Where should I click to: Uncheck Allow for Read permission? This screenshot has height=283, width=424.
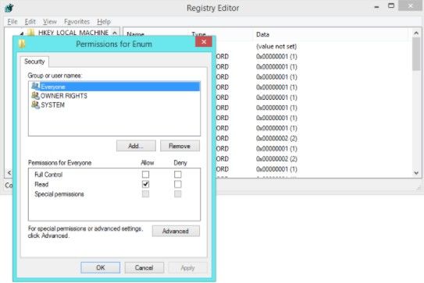[x=145, y=184]
